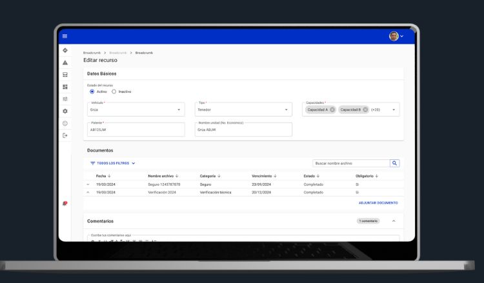Open settings gear in the sidebar

[65, 111]
